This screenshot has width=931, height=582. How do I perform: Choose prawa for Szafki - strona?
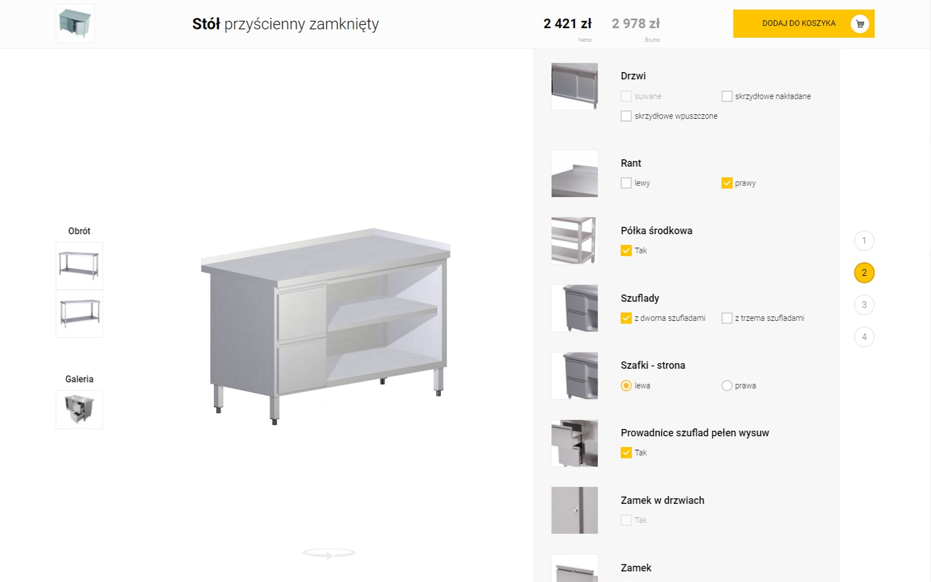(x=727, y=386)
